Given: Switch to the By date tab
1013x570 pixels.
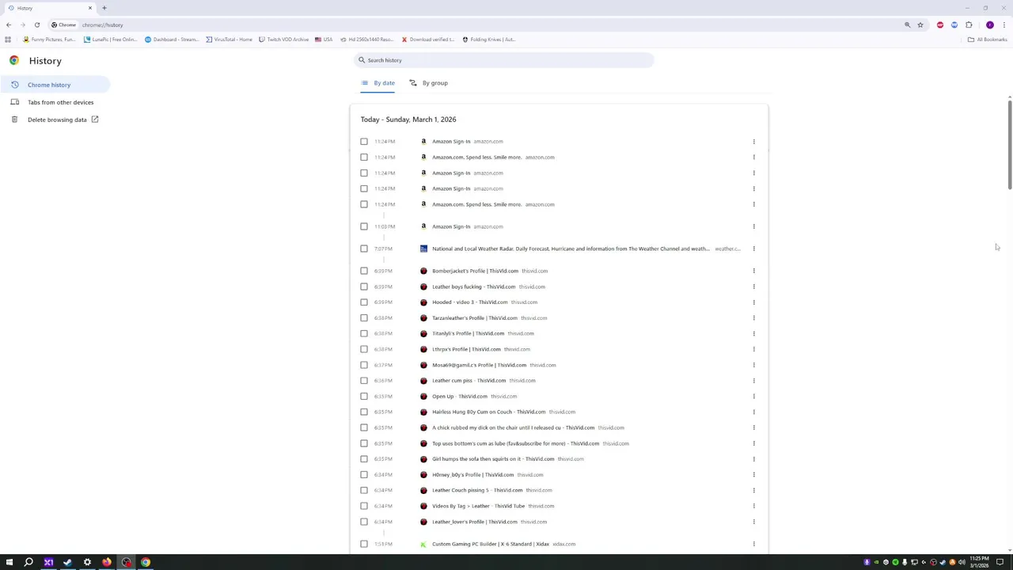Looking at the screenshot, I should (x=378, y=83).
